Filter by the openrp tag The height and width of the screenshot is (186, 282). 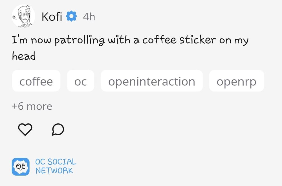(x=237, y=81)
